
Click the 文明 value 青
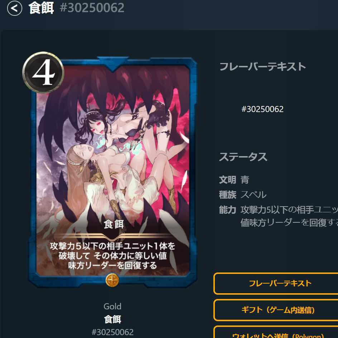(x=245, y=180)
